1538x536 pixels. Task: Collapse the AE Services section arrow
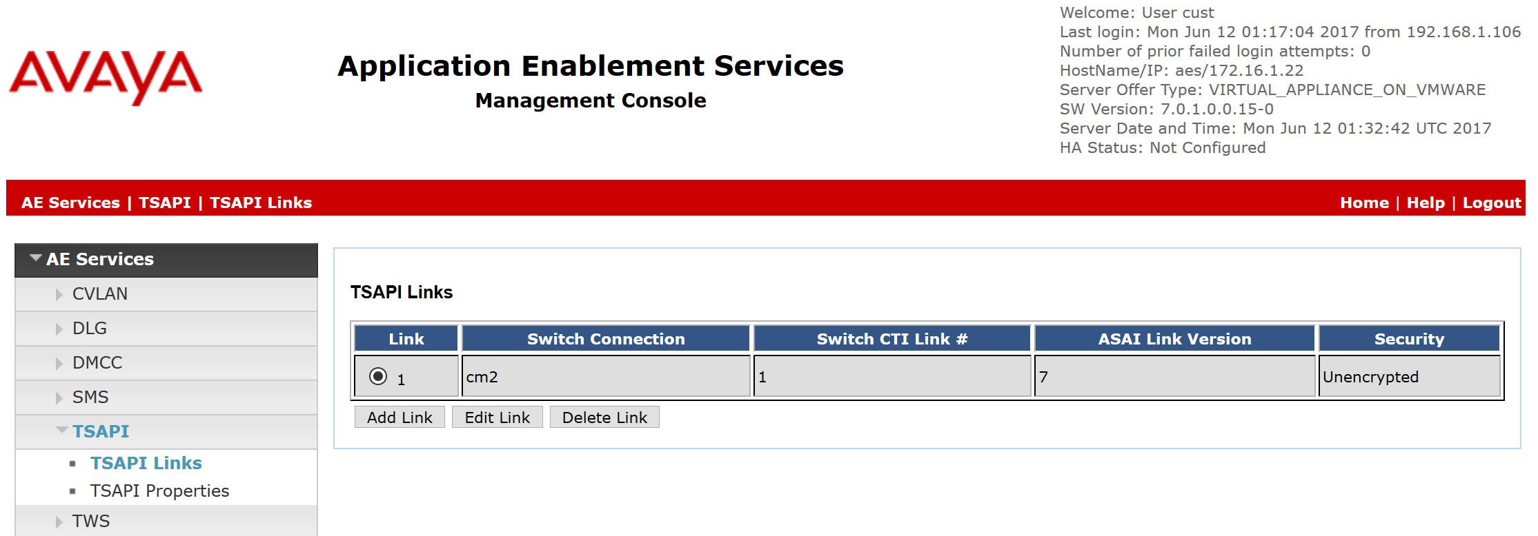coord(36,258)
